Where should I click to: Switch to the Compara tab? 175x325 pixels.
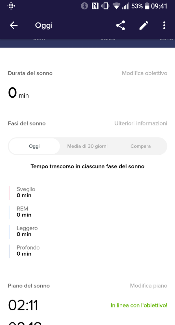point(141,146)
